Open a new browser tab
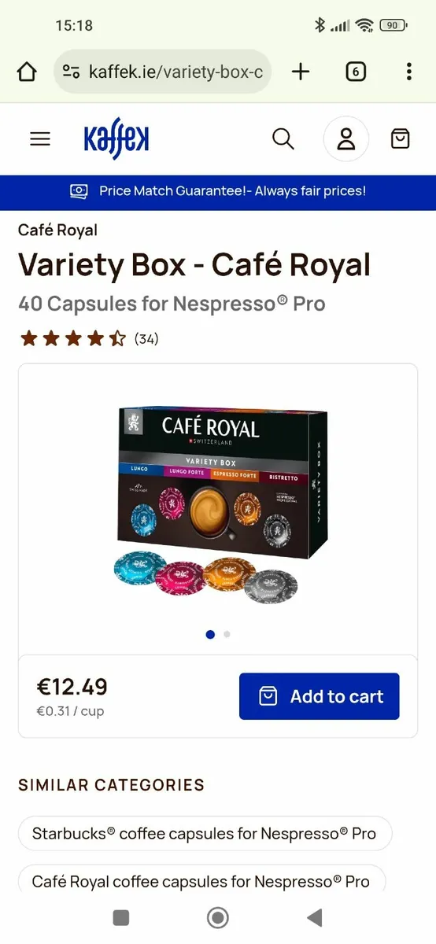Viewport: 436px width, 944px height. point(301,72)
